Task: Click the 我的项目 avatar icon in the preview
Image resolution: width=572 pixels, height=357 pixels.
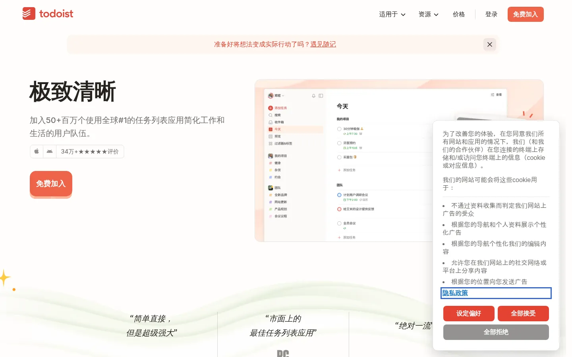Action: 271,156
